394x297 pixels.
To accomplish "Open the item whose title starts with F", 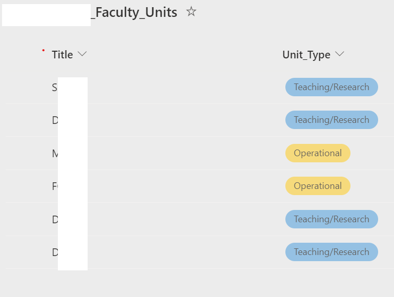I will click(55, 186).
